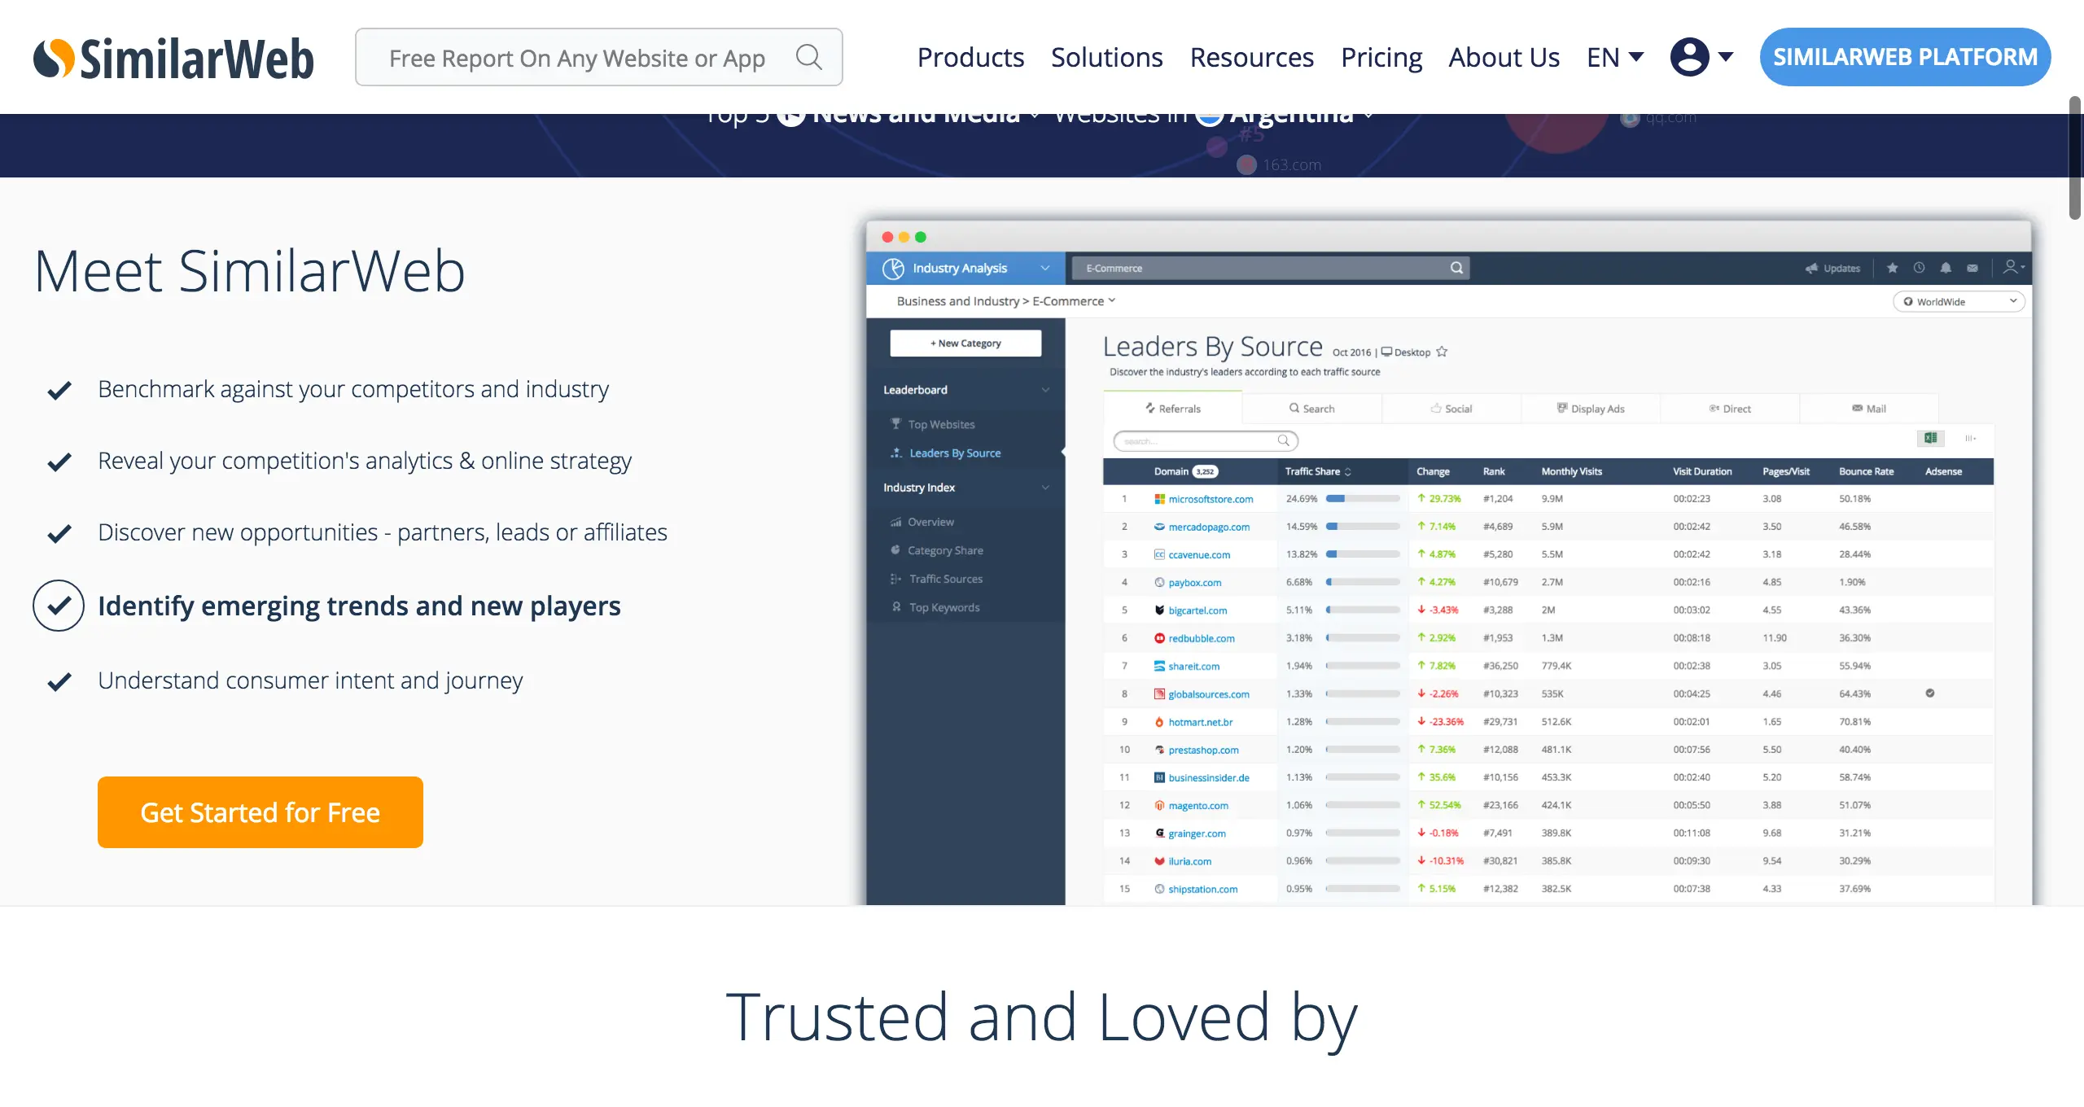The width and height of the screenshot is (2084, 1107).
Task: Click the SimilarWeb logo
Action: (x=173, y=59)
